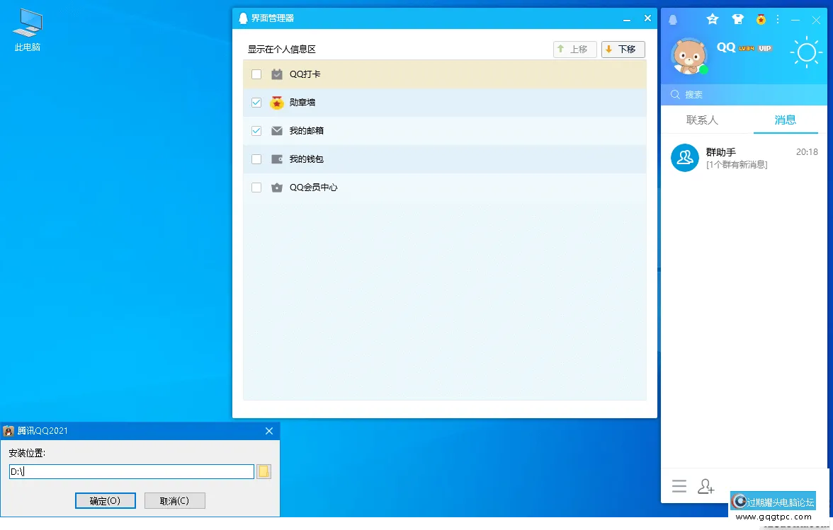The height and width of the screenshot is (530, 833).
Task: Disable the 勋章墙 checkbox
Action: [x=256, y=102]
